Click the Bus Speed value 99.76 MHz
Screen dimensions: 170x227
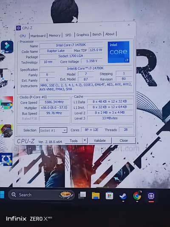point(54,113)
